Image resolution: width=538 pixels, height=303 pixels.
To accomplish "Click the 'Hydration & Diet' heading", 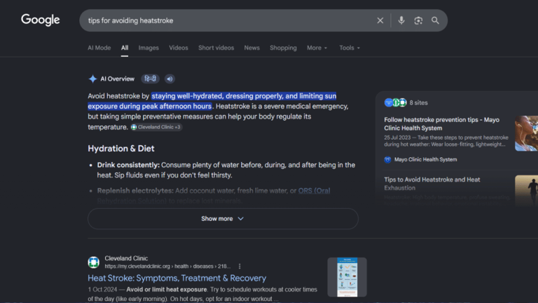I will 121,149.
